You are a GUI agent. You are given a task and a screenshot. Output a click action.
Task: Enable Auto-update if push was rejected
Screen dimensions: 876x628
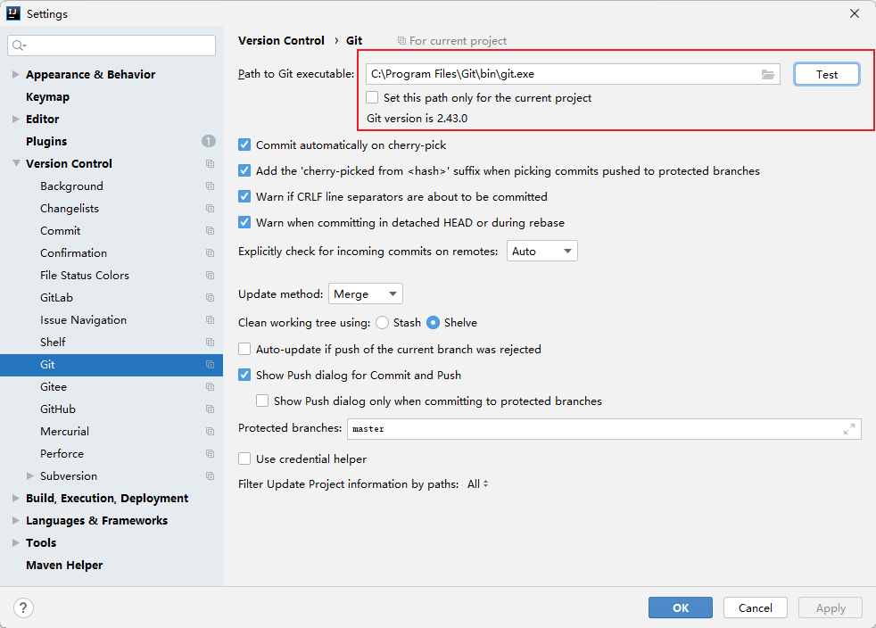point(244,350)
